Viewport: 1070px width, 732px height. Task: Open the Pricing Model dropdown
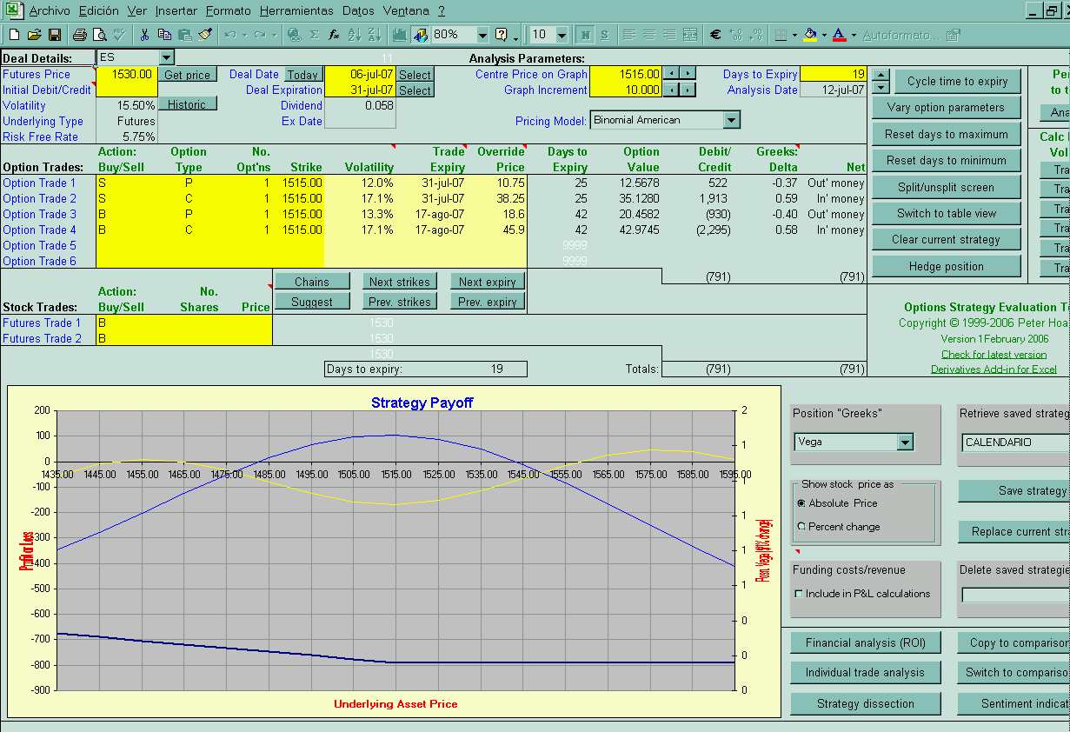click(731, 120)
